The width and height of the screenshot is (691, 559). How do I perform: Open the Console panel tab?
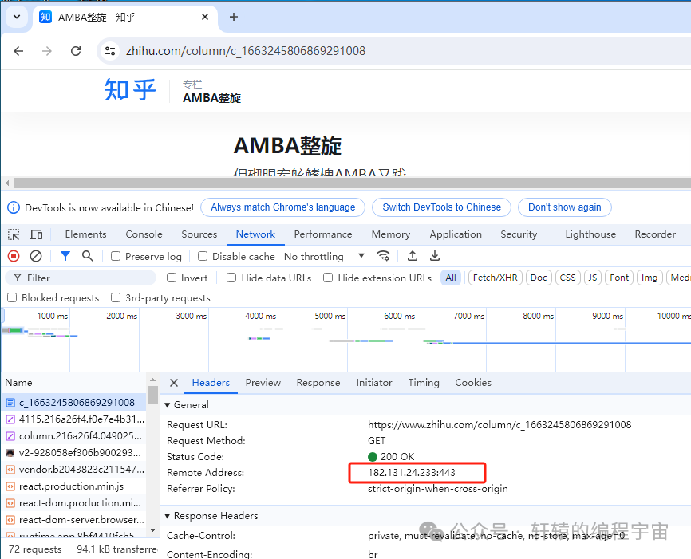pos(144,234)
